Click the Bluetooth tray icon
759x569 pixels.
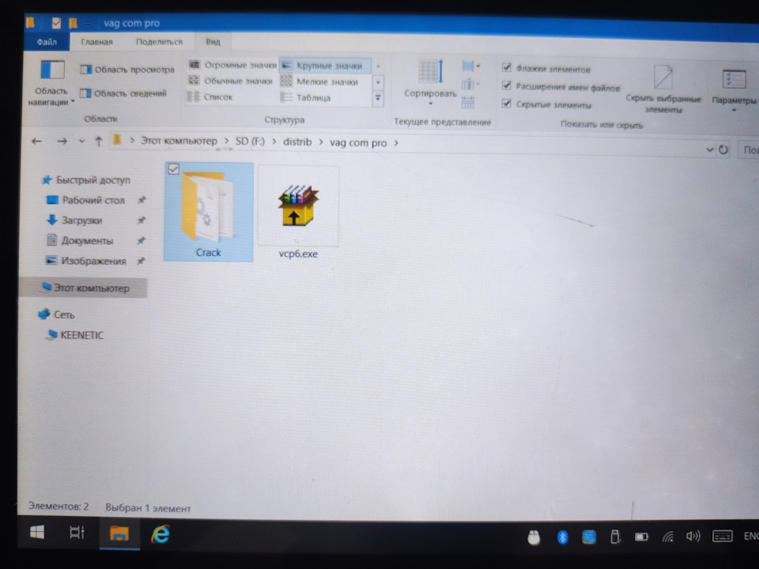(562, 537)
